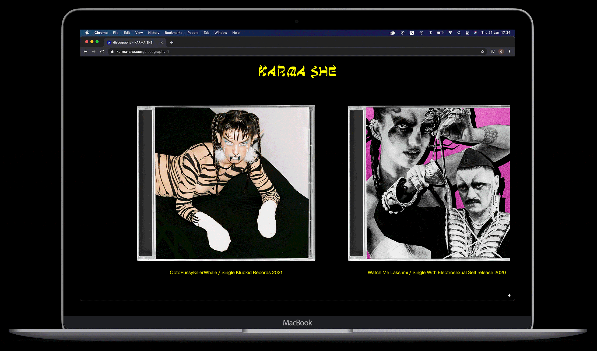The width and height of the screenshot is (597, 351).
Task: Go back to previous page
Action: click(x=85, y=52)
